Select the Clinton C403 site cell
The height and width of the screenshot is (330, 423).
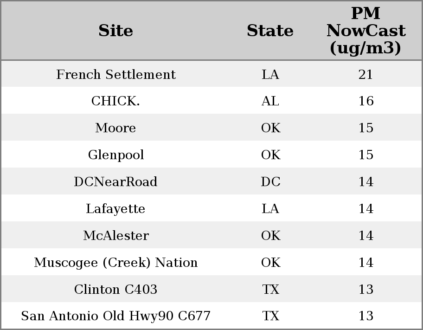point(115,289)
